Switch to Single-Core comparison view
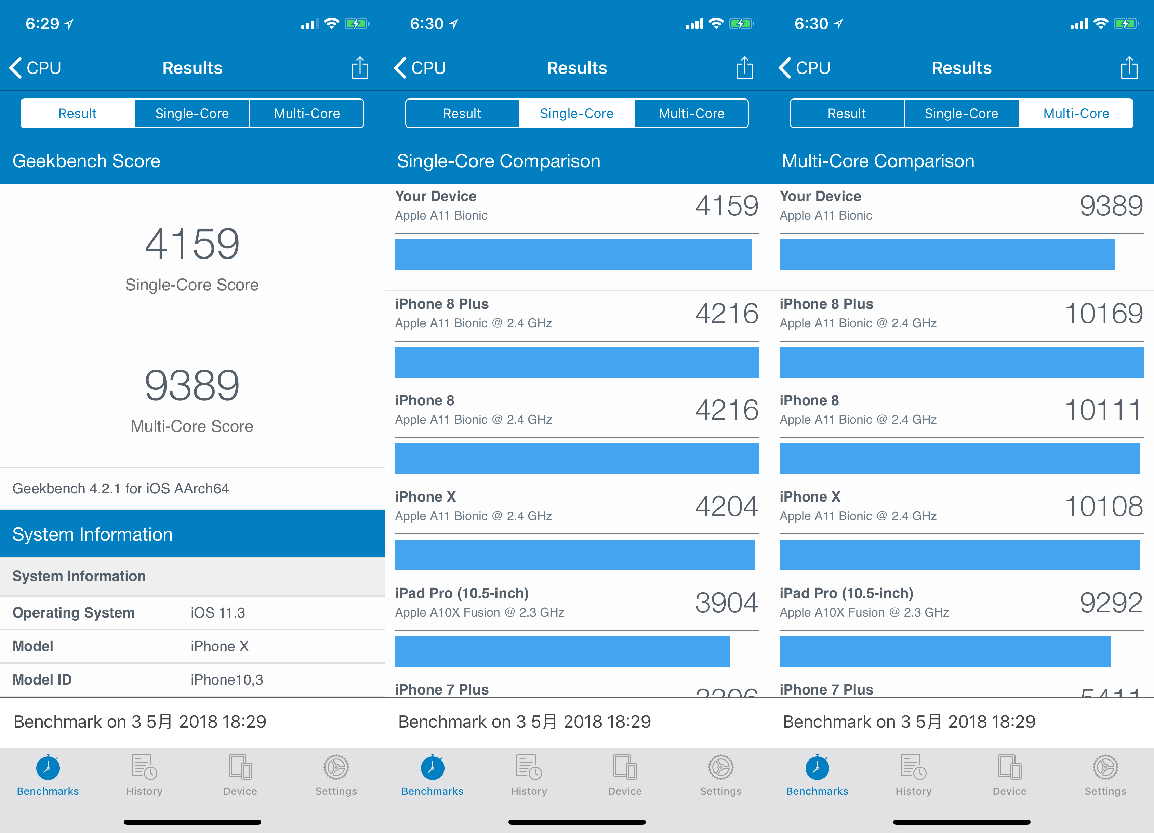Screen dimensions: 1154x833 pos(192,112)
